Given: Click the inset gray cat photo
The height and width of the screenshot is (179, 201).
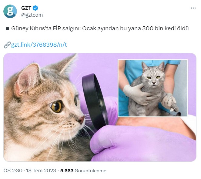Looking at the screenshot, I should point(153,88).
